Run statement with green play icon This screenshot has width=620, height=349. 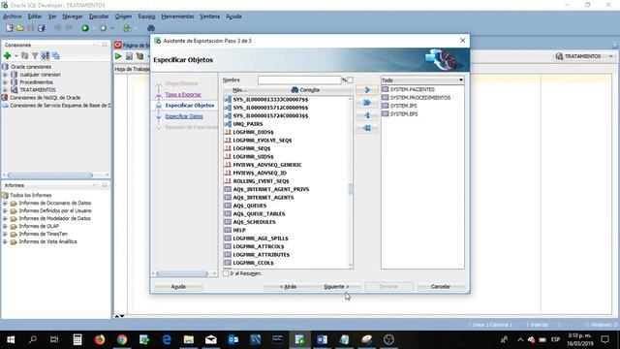[x=118, y=56]
